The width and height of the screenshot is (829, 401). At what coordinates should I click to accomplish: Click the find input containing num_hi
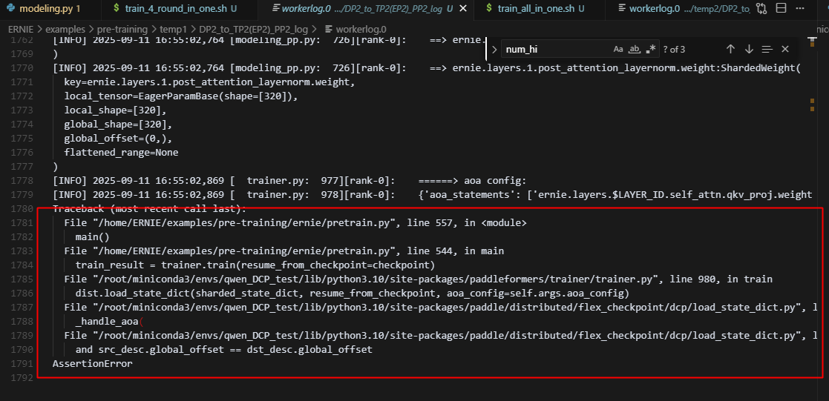point(553,49)
